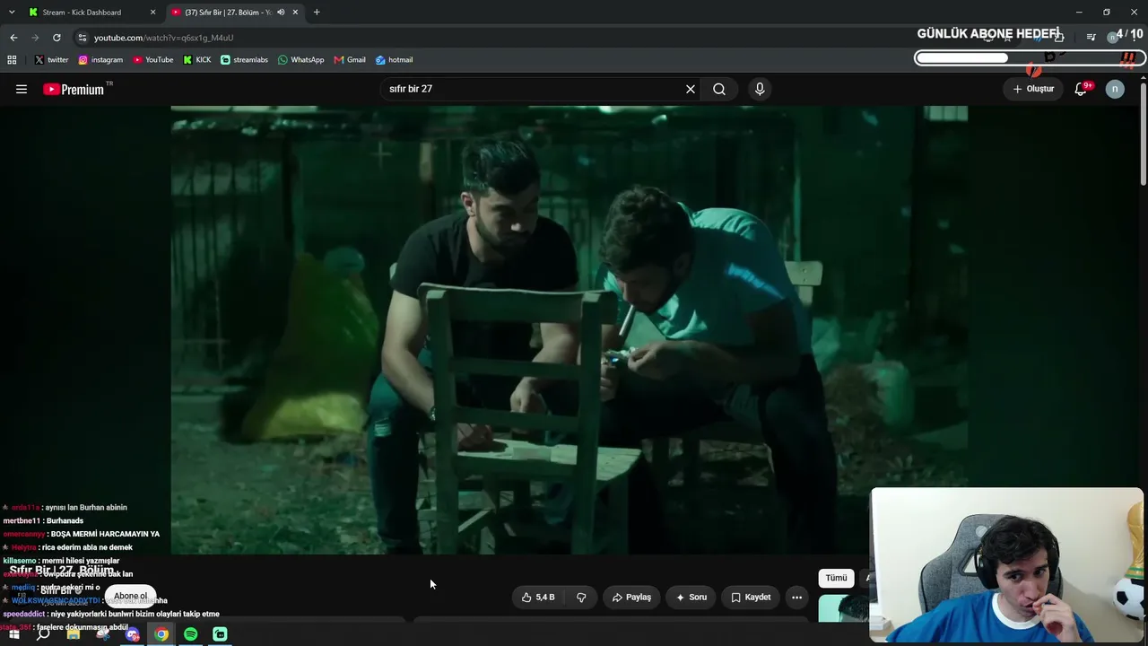Run search with the magnifier button
The image size is (1148, 646).
point(719,89)
